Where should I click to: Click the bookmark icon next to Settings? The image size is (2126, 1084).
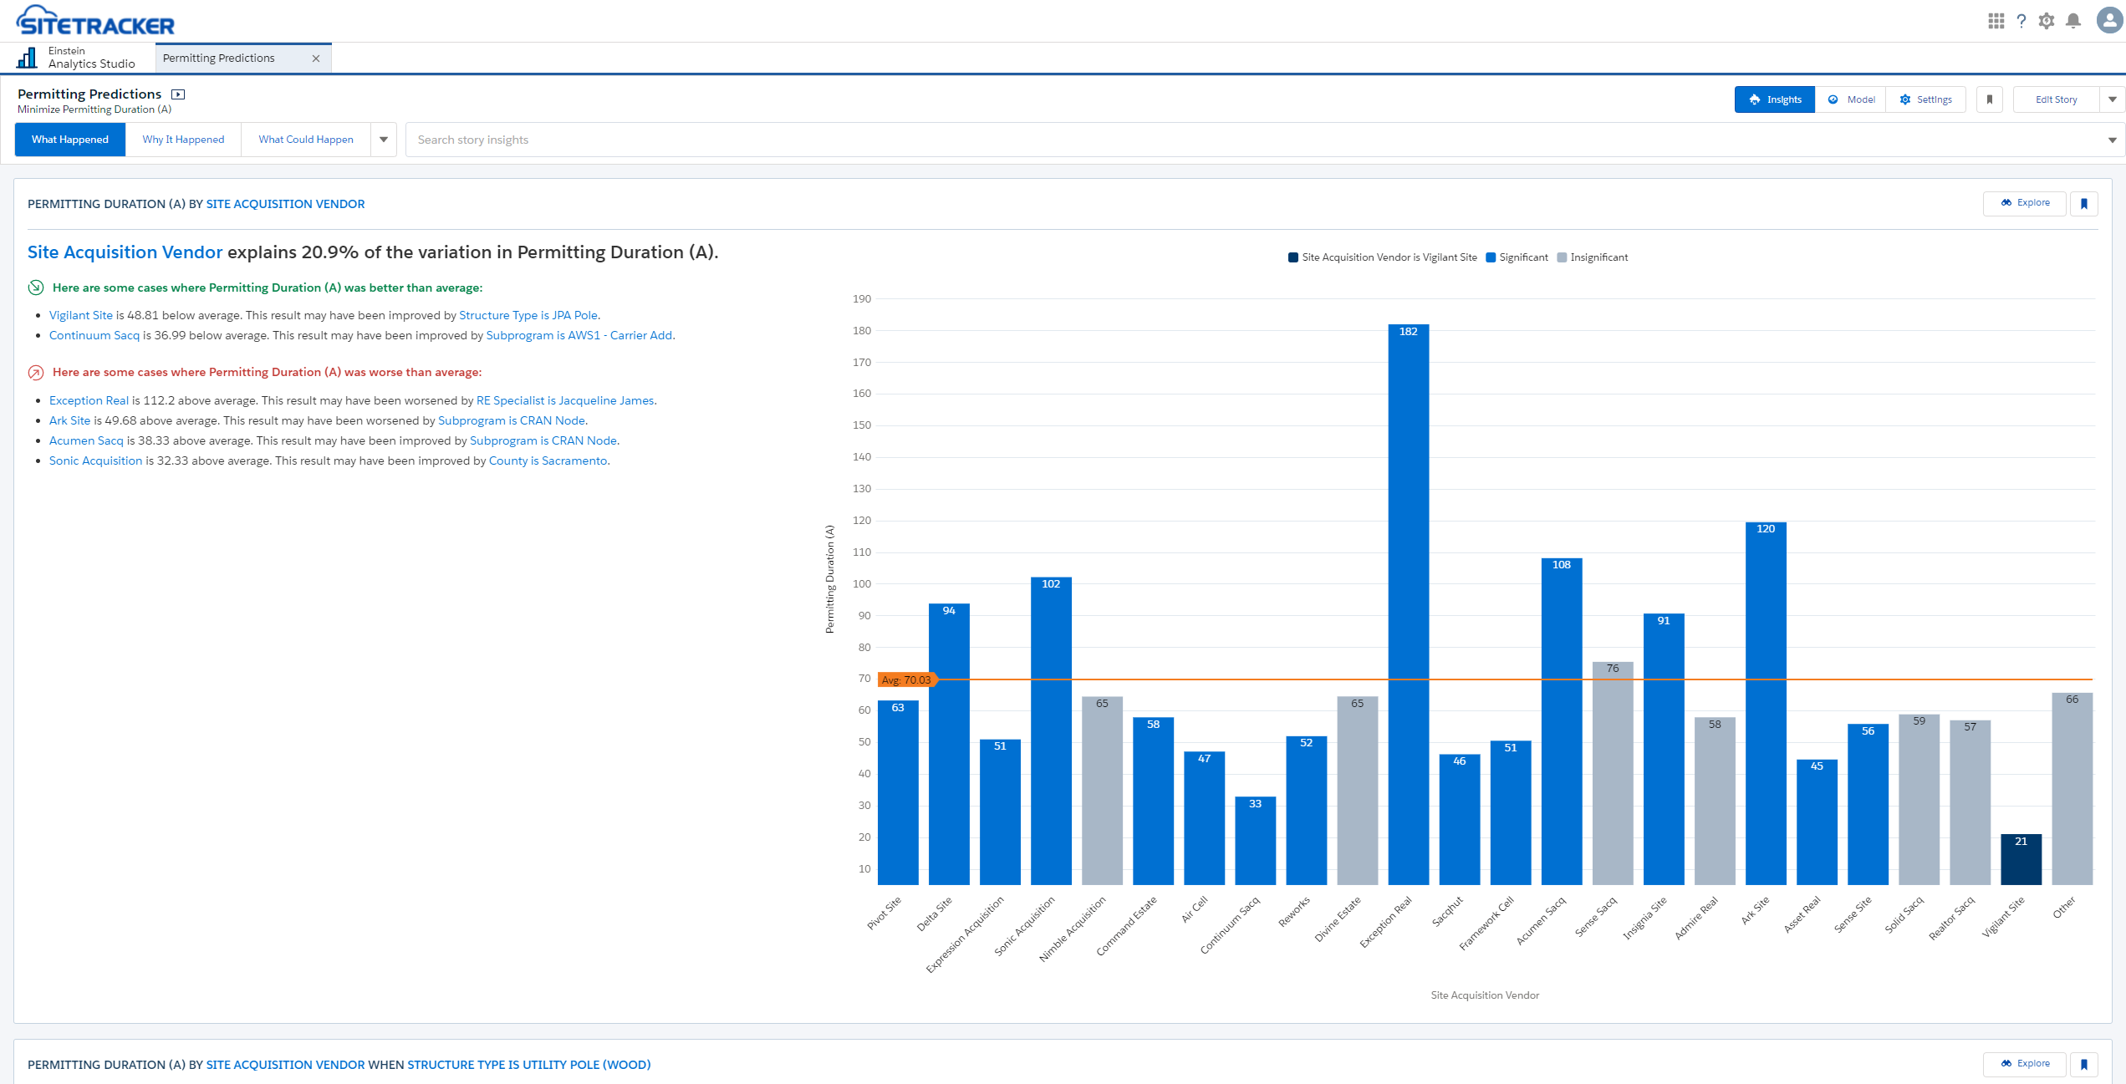tap(1990, 99)
